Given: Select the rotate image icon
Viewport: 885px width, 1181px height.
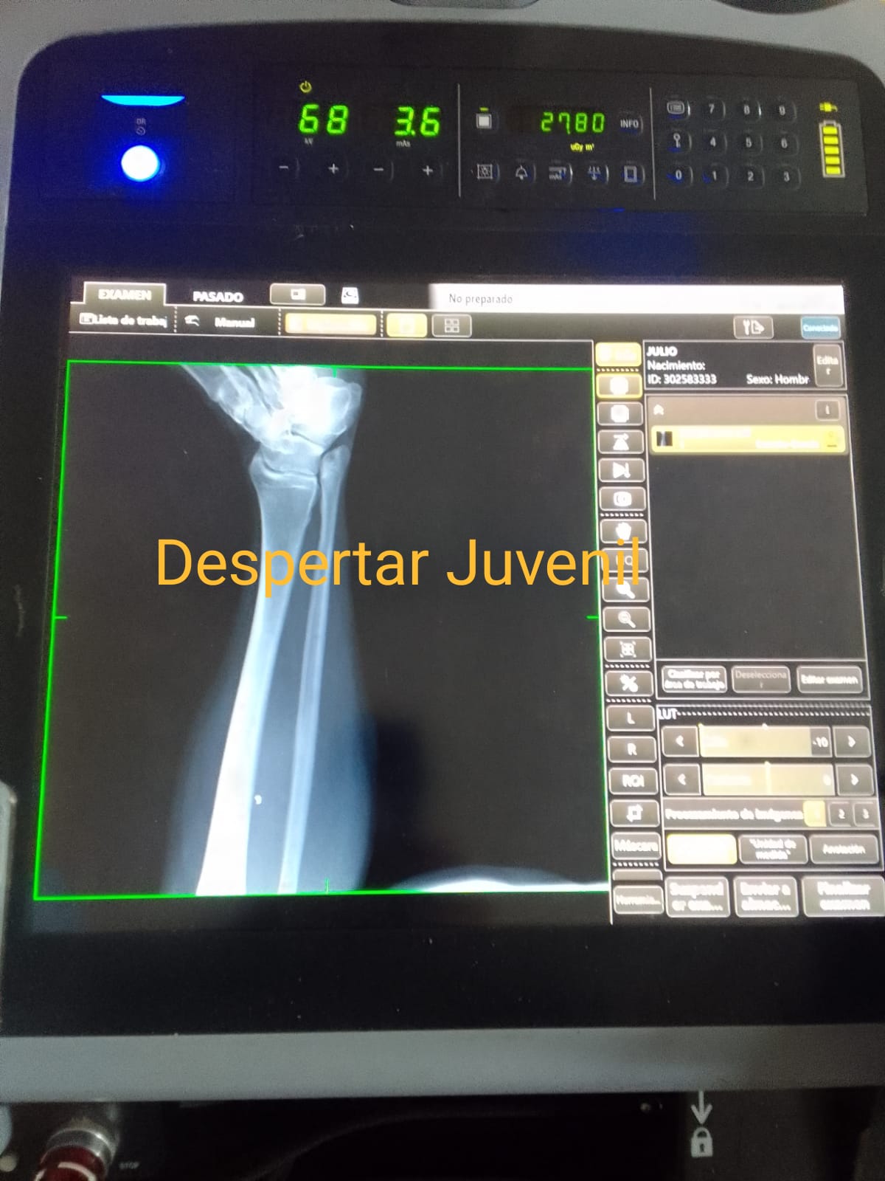Looking at the screenshot, I should [x=622, y=442].
